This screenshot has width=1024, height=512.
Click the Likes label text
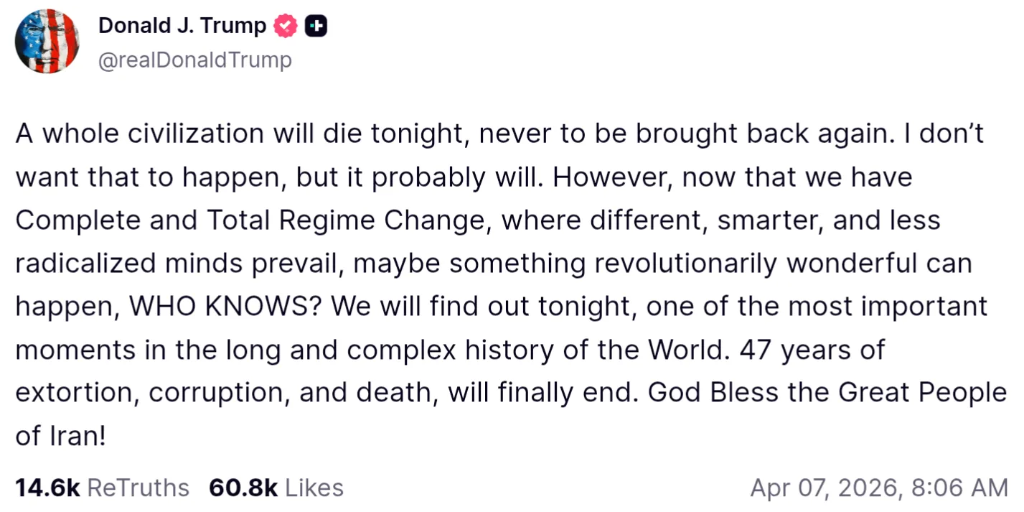[315, 488]
